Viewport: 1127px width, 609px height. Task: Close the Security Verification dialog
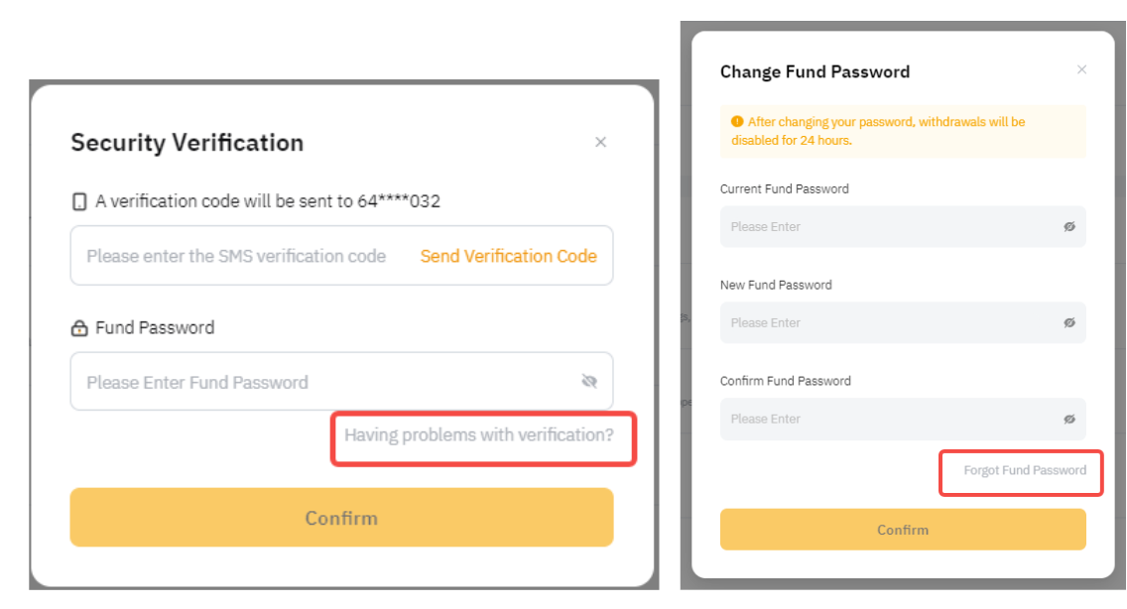point(600,143)
